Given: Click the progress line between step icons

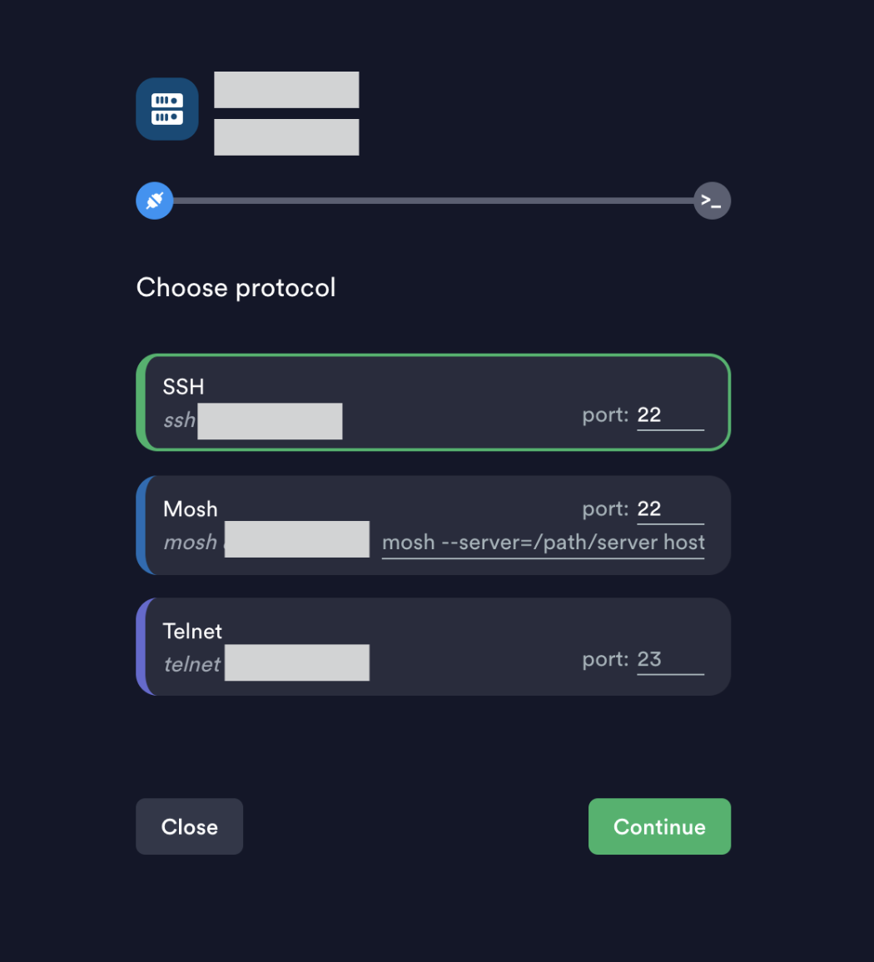Looking at the screenshot, I should (x=433, y=201).
